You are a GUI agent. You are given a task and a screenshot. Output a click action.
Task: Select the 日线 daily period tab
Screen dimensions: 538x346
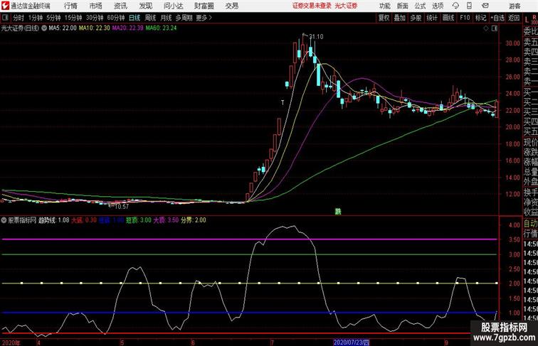(134, 18)
